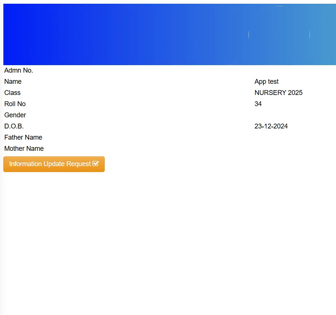Click the date of birth '23-12-2024'
336x315 pixels.
pyautogui.click(x=271, y=126)
